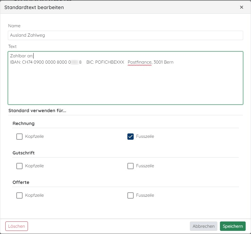Enable Kopfzeile for Rechnung
Image resolution: width=251 pixels, height=234 pixels.
(x=19, y=137)
